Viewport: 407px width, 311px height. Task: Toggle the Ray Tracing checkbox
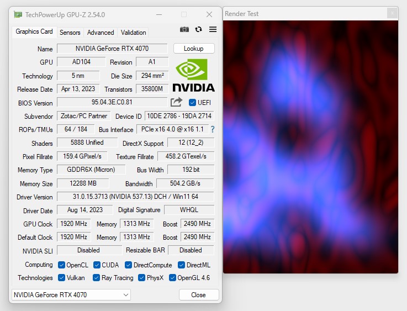pyautogui.click(x=96, y=277)
